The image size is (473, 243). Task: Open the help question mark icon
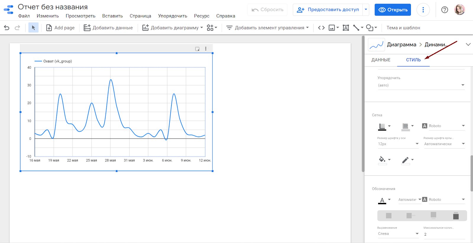[444, 10]
